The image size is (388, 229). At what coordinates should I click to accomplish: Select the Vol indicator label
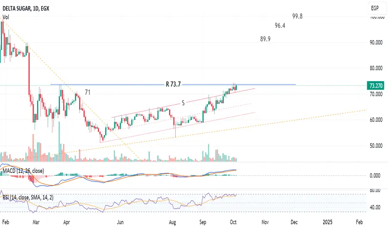6,17
